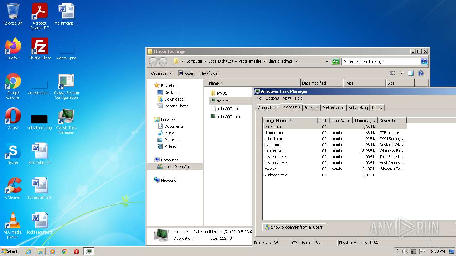Sort processes by Image Name column
456x256 pixels.
290,121
